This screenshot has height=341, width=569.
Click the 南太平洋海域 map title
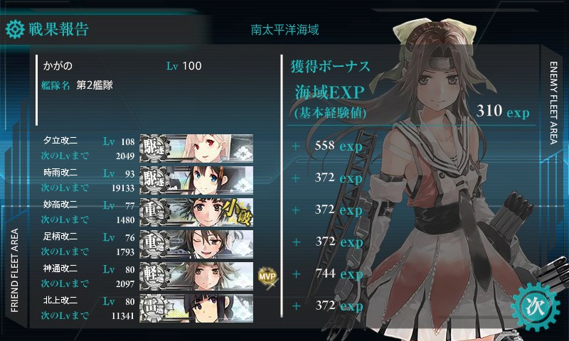[x=285, y=30]
